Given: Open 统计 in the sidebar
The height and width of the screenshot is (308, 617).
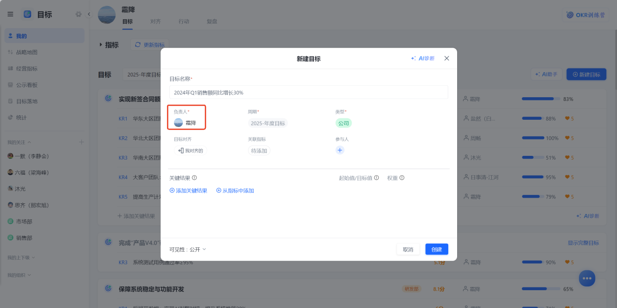Looking at the screenshot, I should [45, 117].
